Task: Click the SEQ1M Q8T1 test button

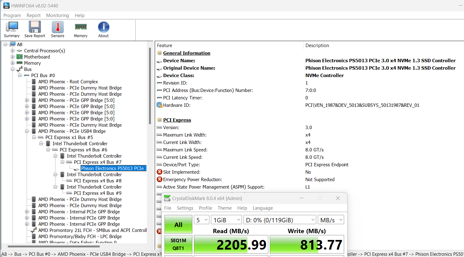Action: (x=178, y=244)
